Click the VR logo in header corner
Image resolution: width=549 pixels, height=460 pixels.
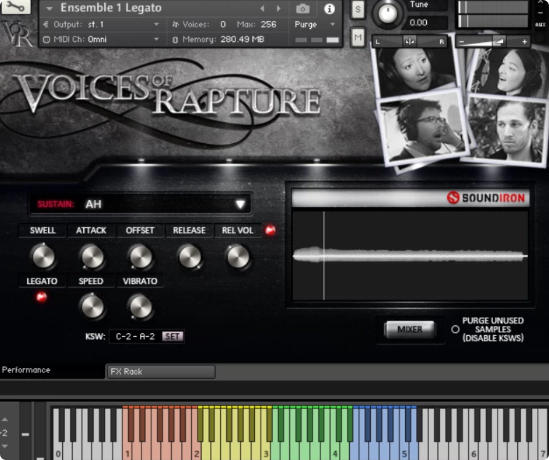pyautogui.click(x=18, y=34)
